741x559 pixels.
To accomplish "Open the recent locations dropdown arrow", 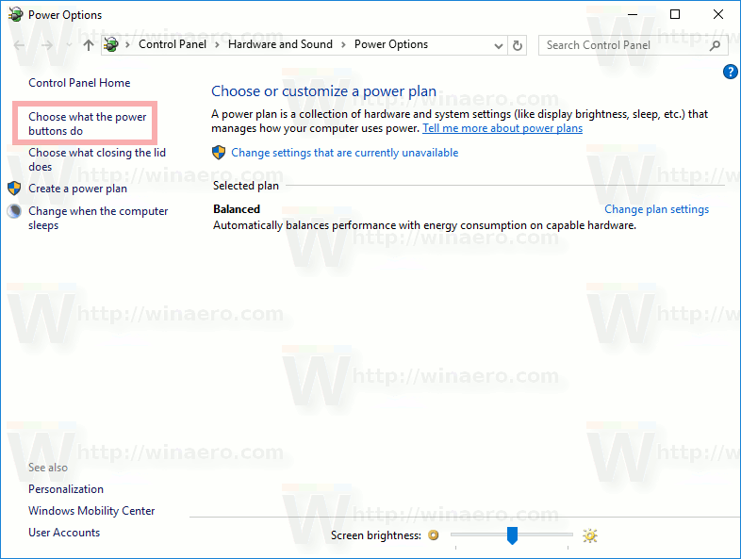I will pyautogui.click(x=69, y=45).
